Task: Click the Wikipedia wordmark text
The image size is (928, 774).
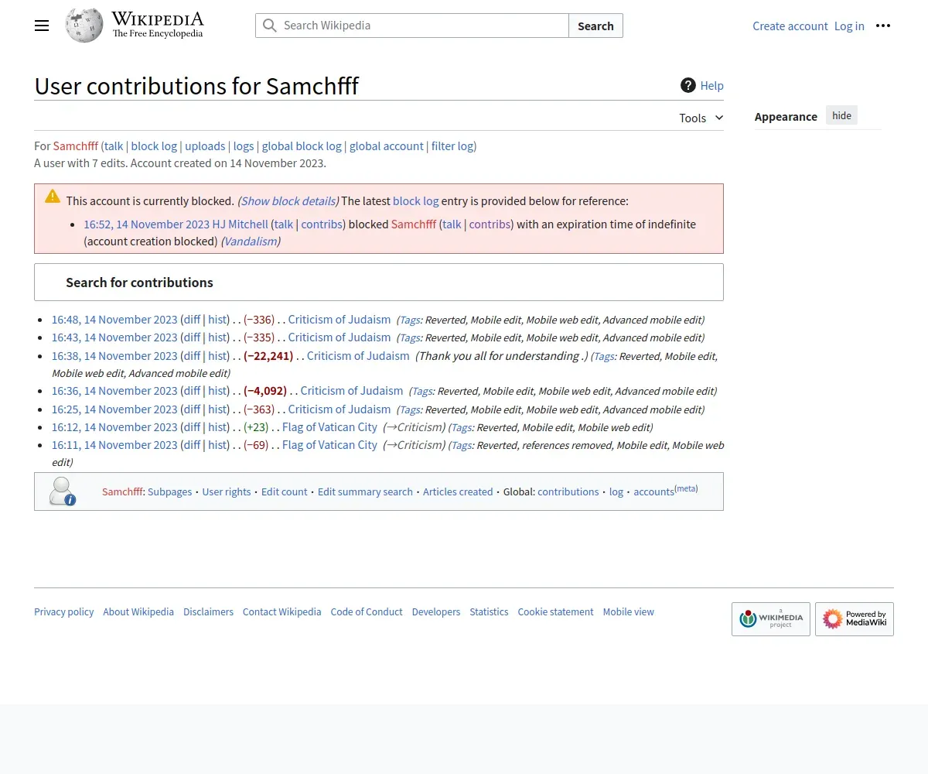Action: (x=158, y=19)
